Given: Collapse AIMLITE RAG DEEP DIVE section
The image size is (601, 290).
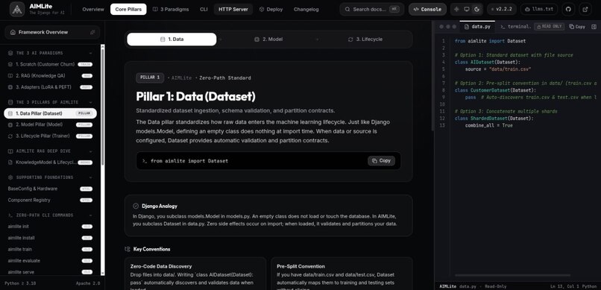Looking at the screenshot, I should [90, 151].
